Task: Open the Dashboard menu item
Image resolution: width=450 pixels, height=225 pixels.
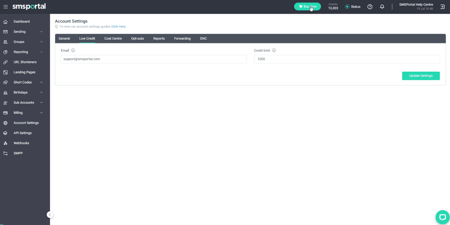Action: (x=22, y=22)
